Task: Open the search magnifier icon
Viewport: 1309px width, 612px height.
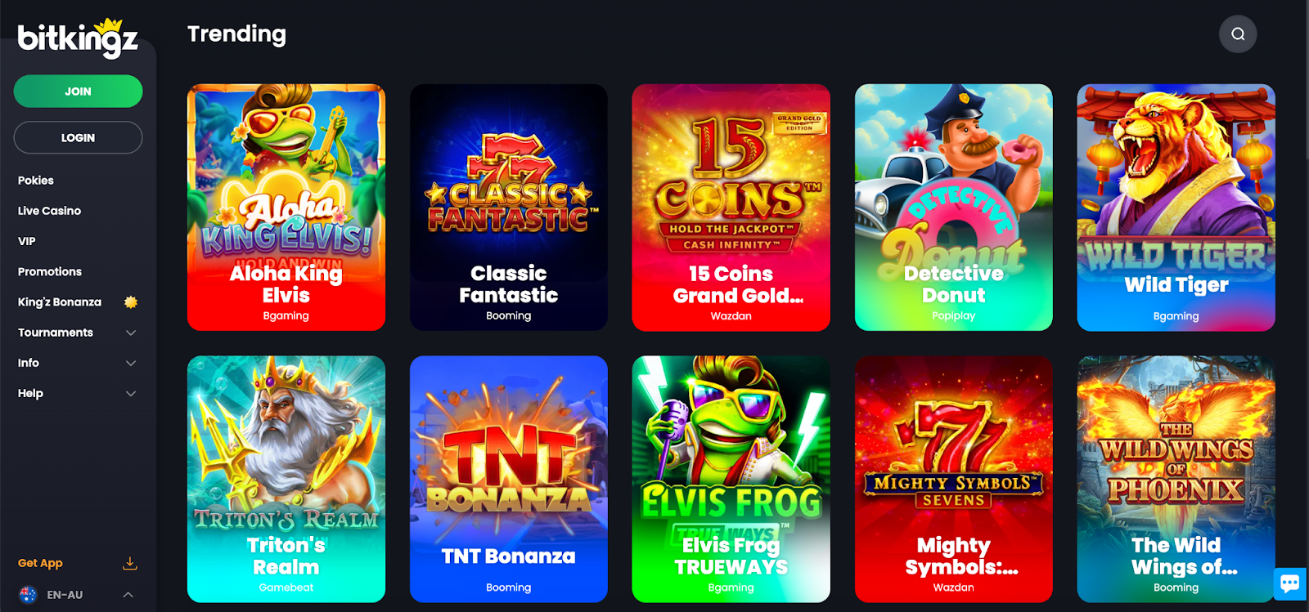Action: point(1238,34)
